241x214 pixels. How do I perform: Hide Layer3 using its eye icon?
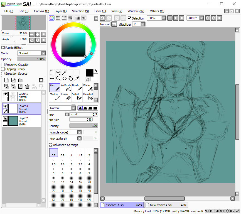[x=5, y=106]
